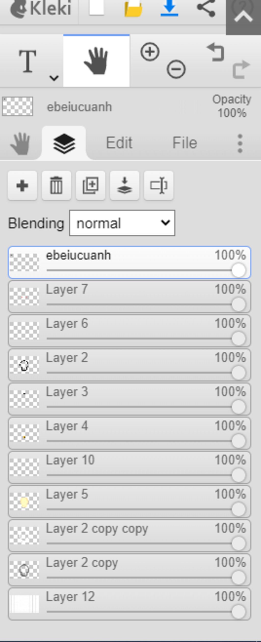Rename the selected layer

tap(159, 185)
